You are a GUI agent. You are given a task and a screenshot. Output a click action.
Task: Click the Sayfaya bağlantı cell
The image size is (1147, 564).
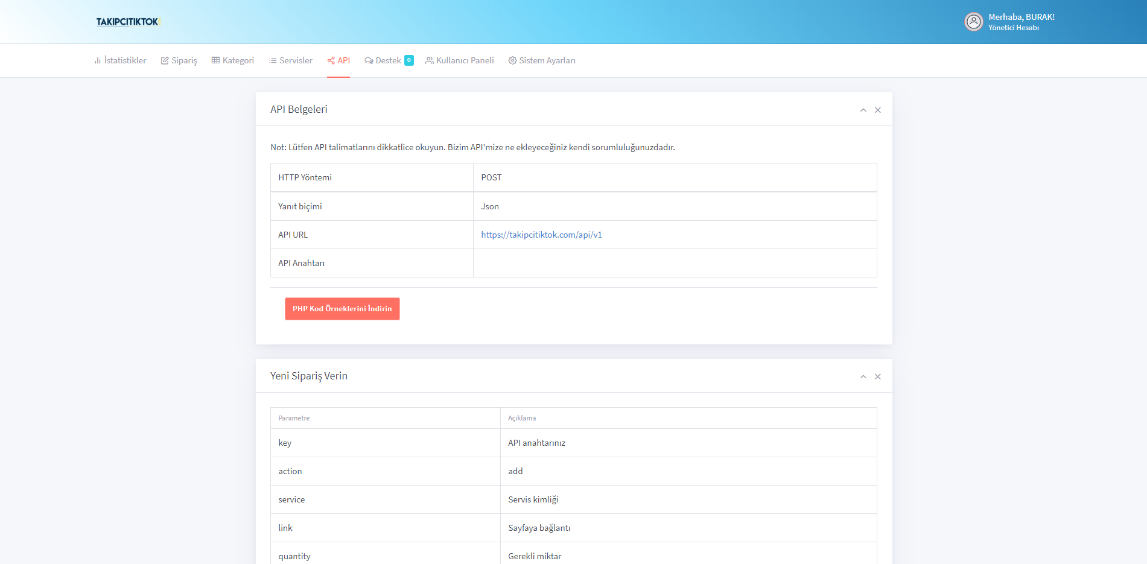point(688,528)
